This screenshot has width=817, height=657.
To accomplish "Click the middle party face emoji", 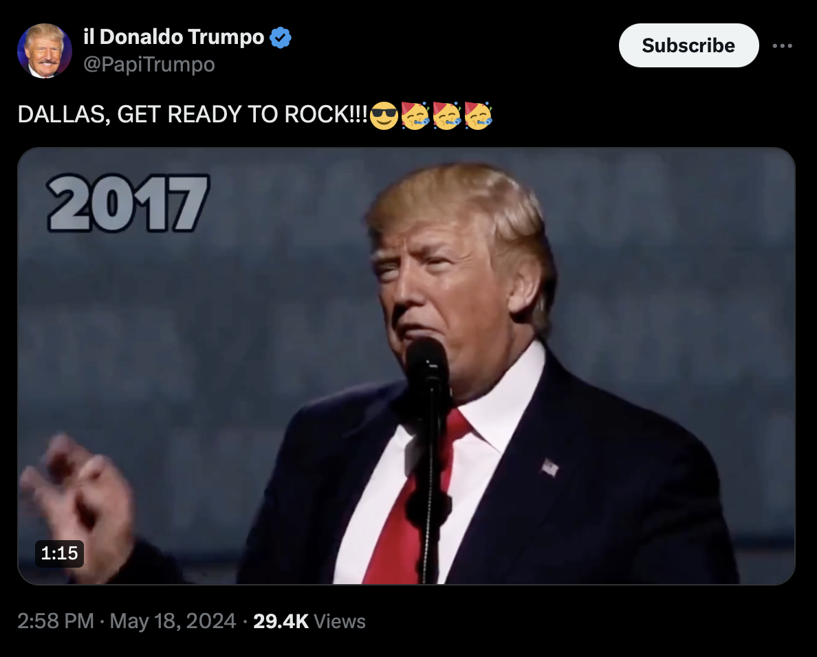I will point(446,115).
